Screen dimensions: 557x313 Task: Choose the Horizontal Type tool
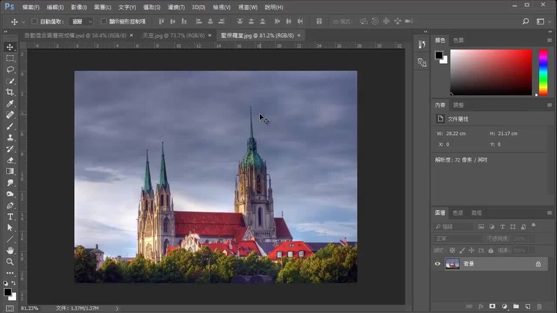coord(10,216)
